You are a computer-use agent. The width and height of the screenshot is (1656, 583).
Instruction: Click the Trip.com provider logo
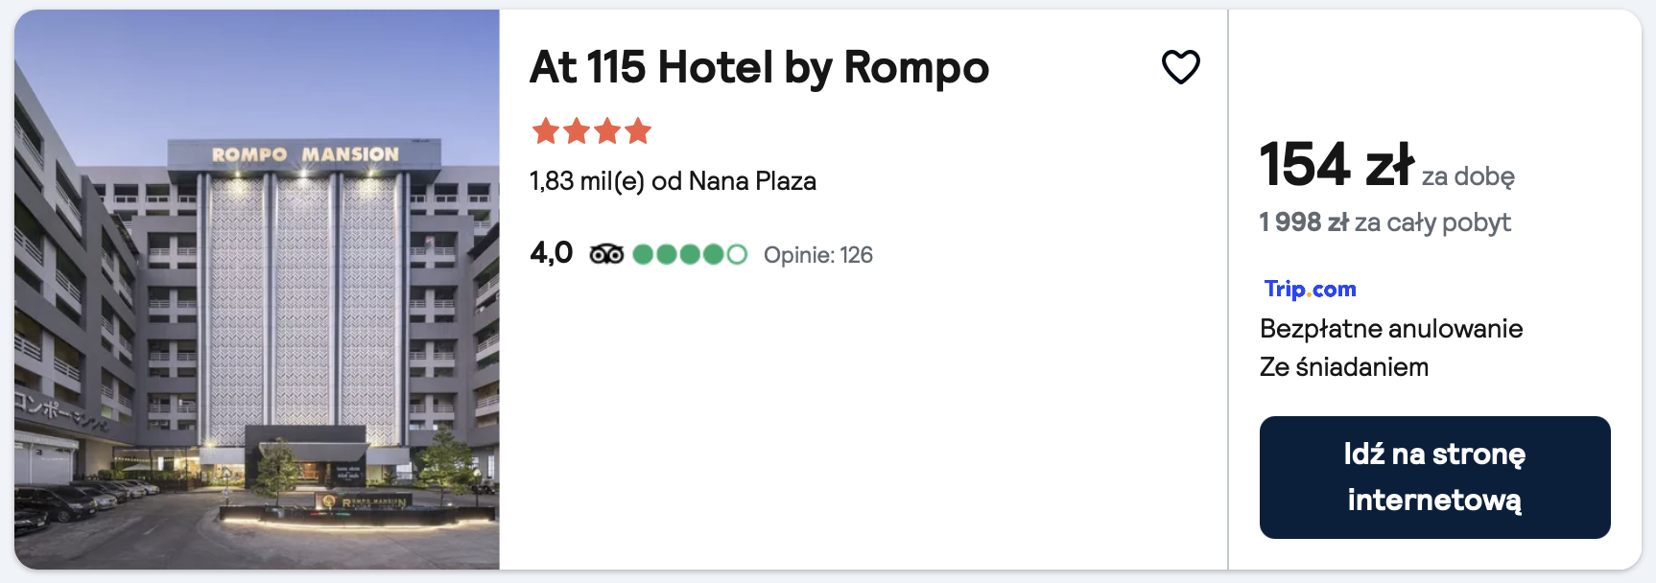point(1310,289)
